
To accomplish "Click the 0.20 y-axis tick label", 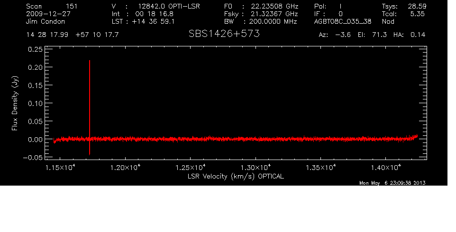I will (35, 67).
